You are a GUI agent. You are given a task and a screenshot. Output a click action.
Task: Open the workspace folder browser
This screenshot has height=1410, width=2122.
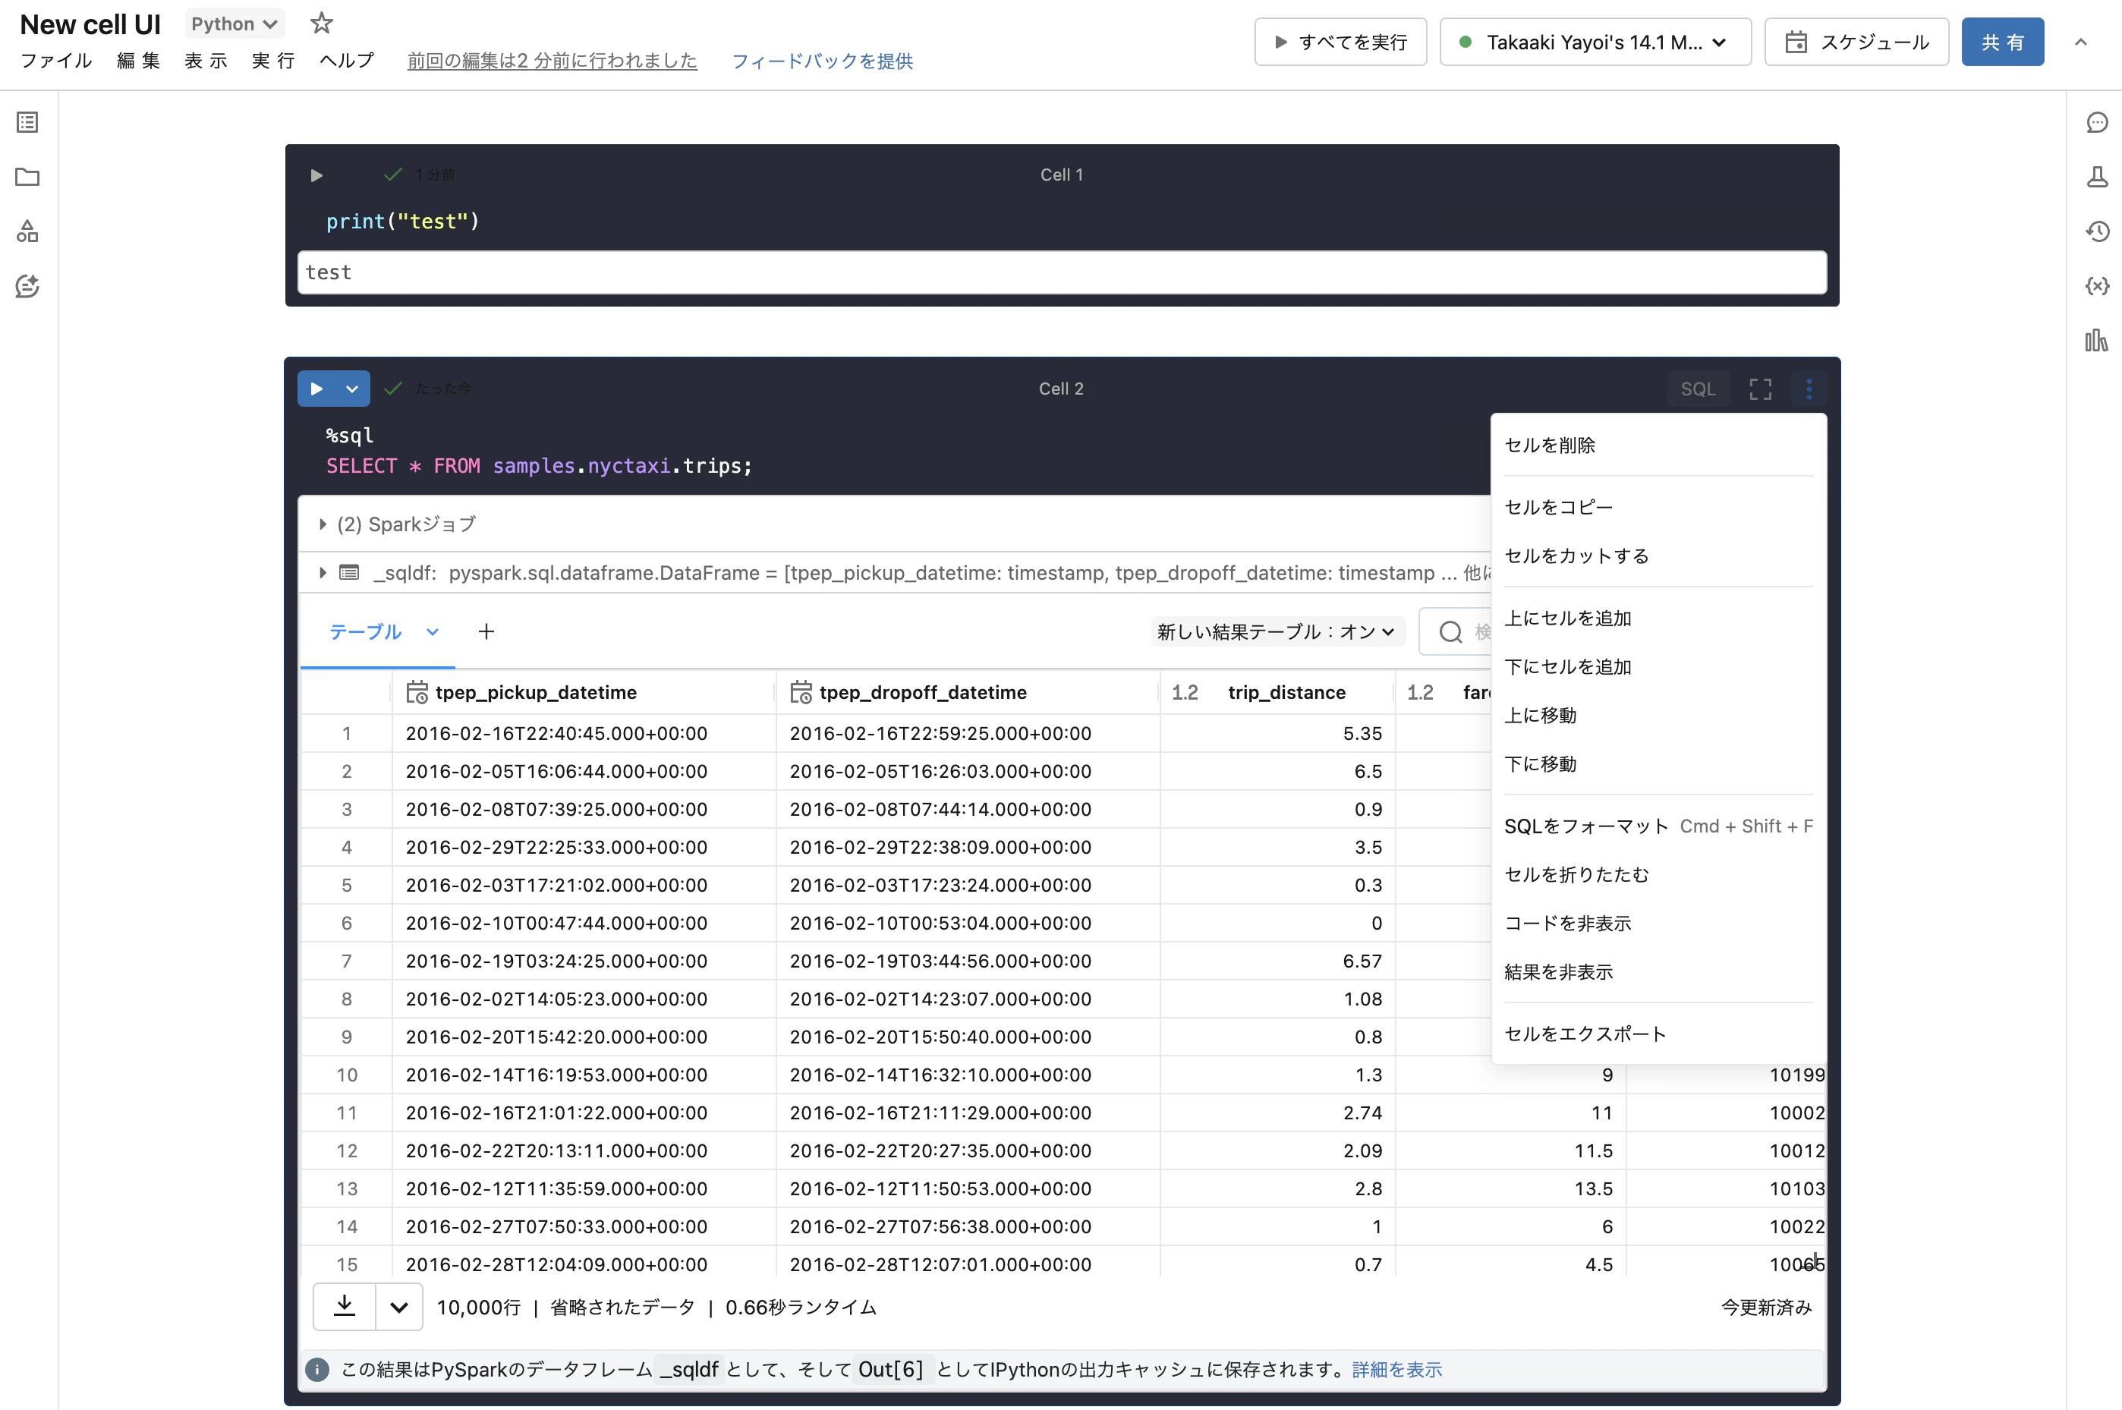click(x=27, y=177)
